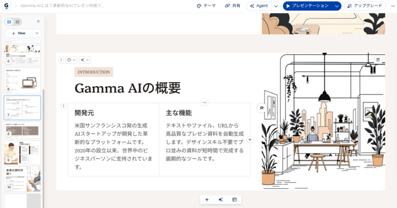This screenshot has height=208, width=397.
Task: Open card style palette icon
Action: 71,60
